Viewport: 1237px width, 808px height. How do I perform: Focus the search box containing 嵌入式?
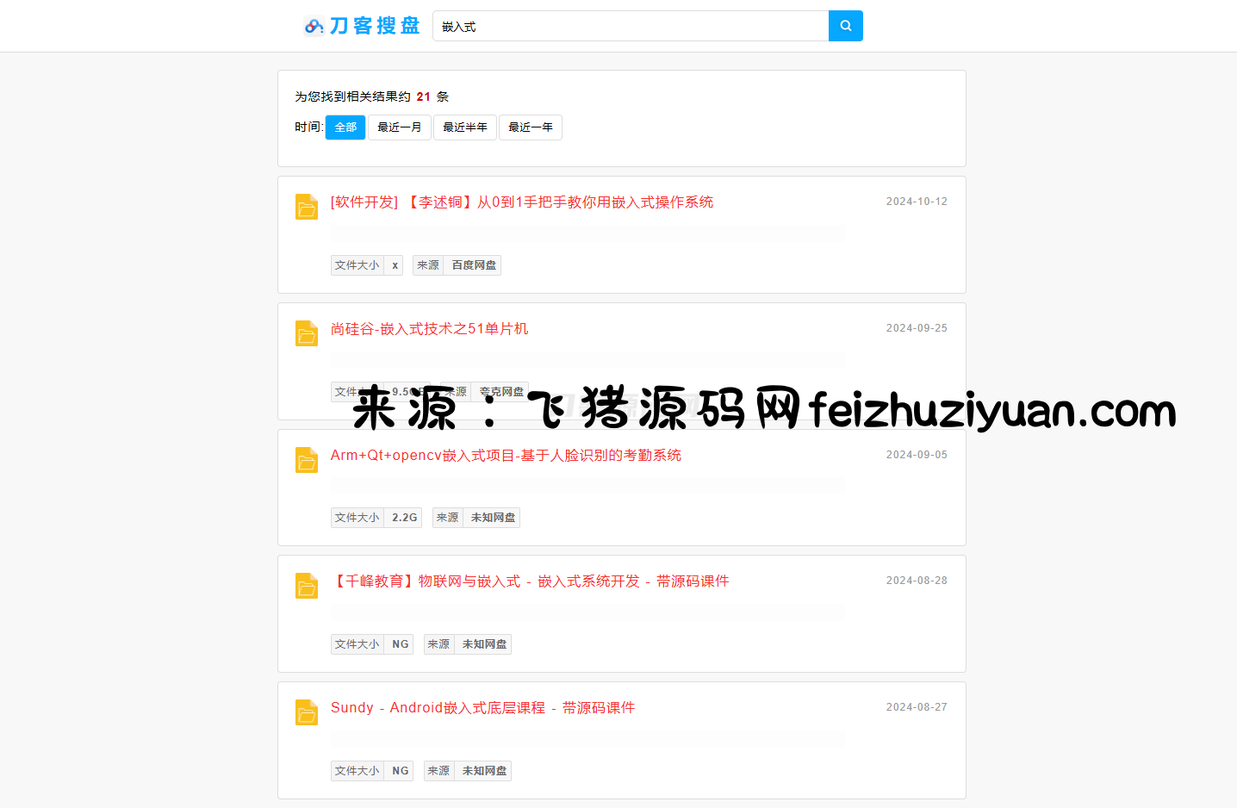(631, 27)
